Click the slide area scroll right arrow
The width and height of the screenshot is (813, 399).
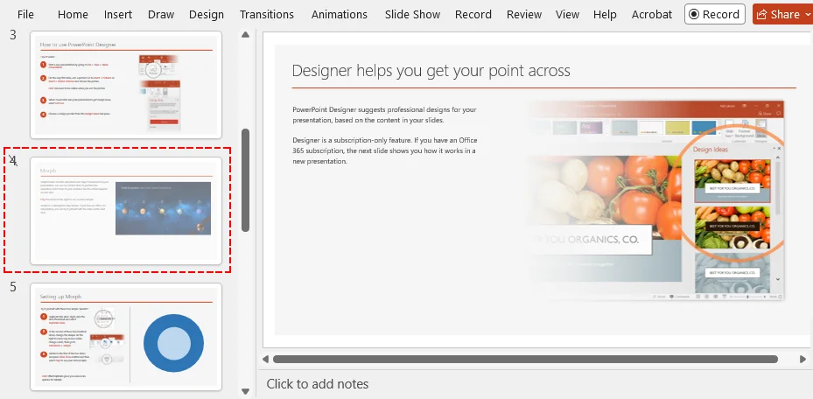tap(803, 359)
